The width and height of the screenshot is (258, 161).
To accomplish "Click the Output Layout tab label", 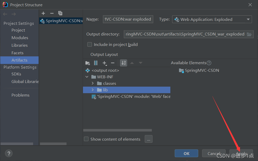I will (x=104, y=55).
